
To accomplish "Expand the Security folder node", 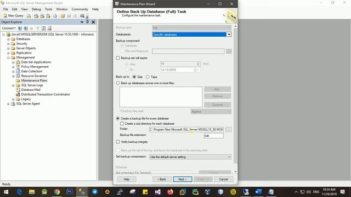I will click(x=8, y=44).
